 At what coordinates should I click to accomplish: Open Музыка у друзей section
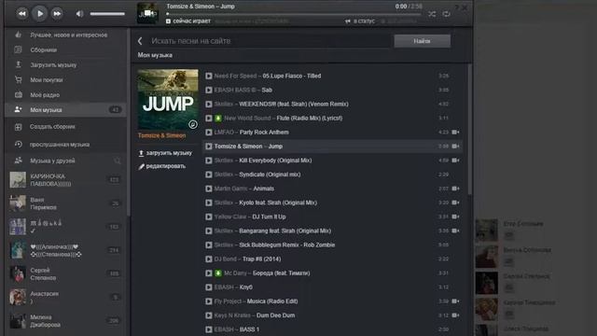pyautogui.click(x=52, y=161)
